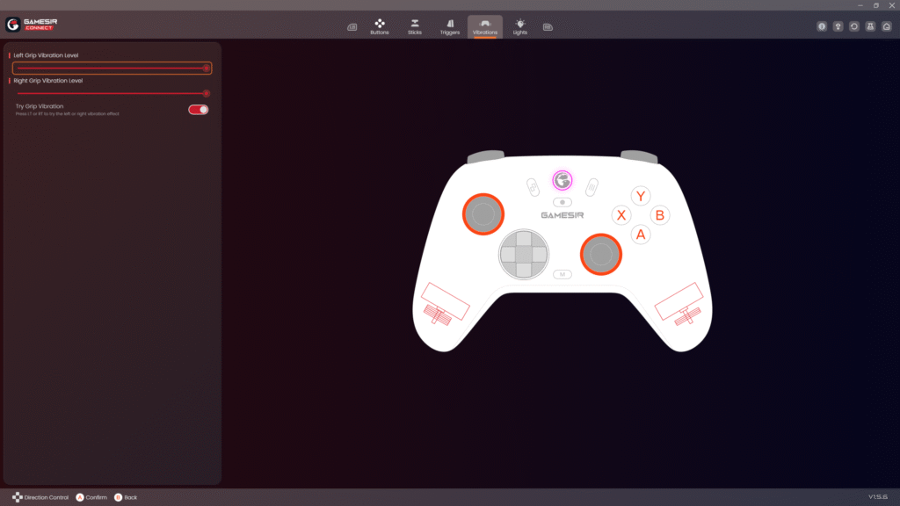
Task: Click the LB bumper navigation icon
Action: pos(352,27)
